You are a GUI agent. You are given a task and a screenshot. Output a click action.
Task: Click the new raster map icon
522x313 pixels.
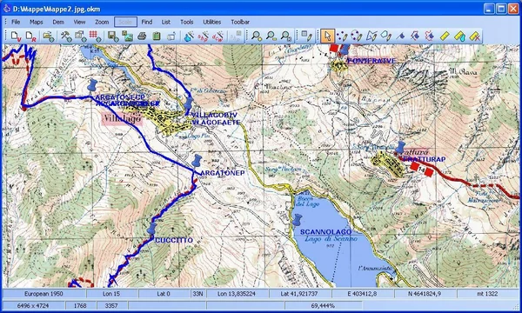click(30, 36)
